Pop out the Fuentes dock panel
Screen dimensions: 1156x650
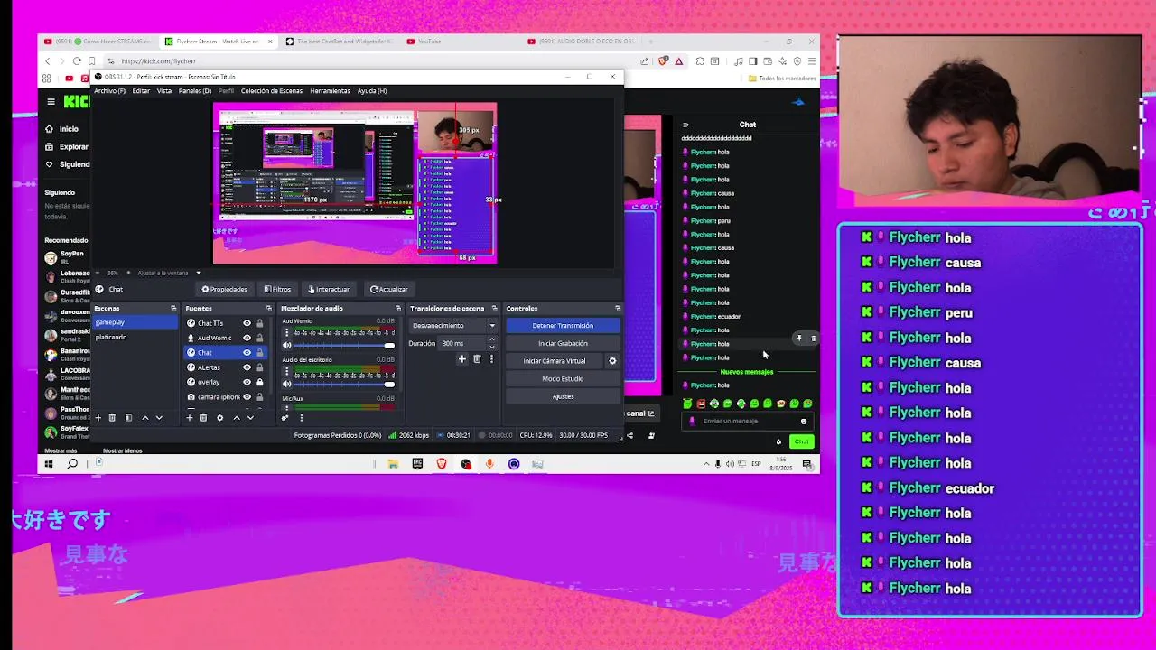(268, 309)
